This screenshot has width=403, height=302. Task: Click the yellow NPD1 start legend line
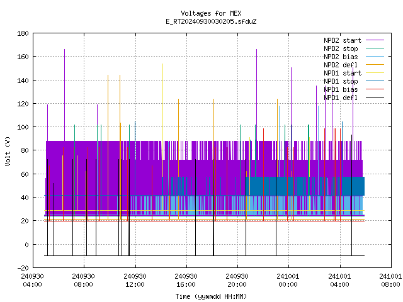pyautogui.click(x=375, y=73)
